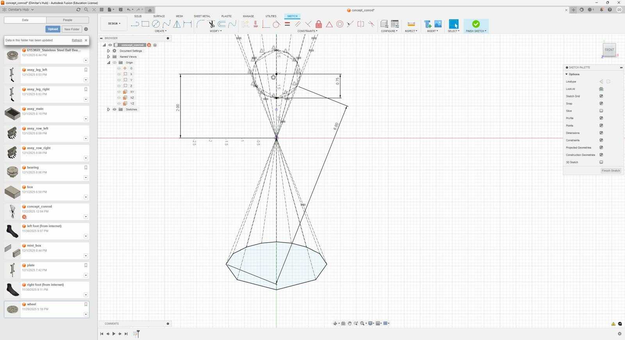
Task: Click the Finish Sketch green checkmark
Action: pyautogui.click(x=476, y=24)
